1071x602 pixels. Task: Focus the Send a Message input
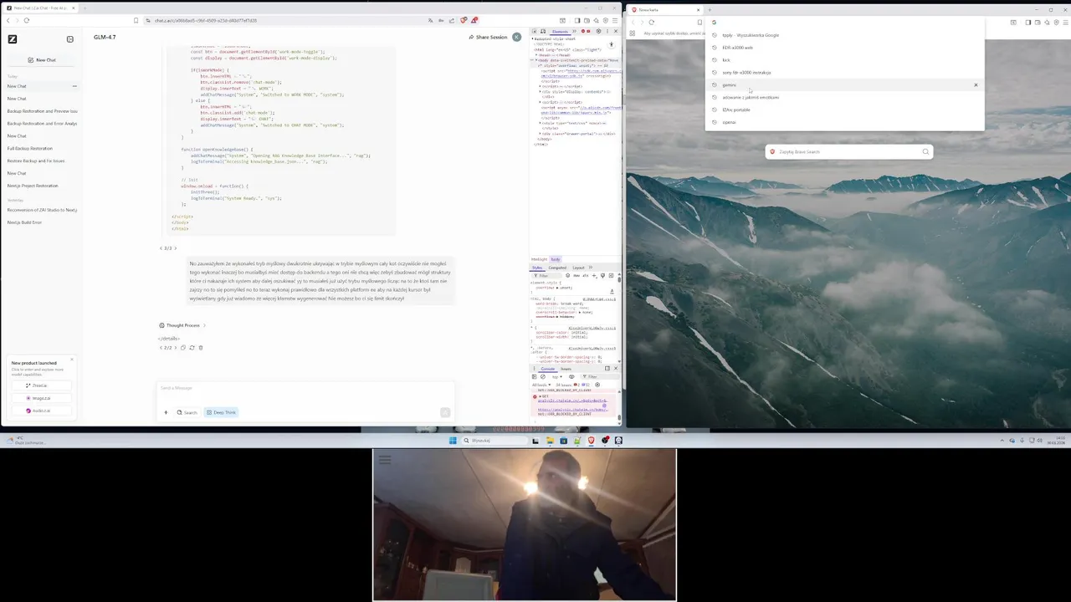click(x=305, y=388)
